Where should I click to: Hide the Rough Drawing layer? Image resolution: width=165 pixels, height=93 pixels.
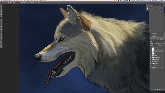tap(151, 59)
